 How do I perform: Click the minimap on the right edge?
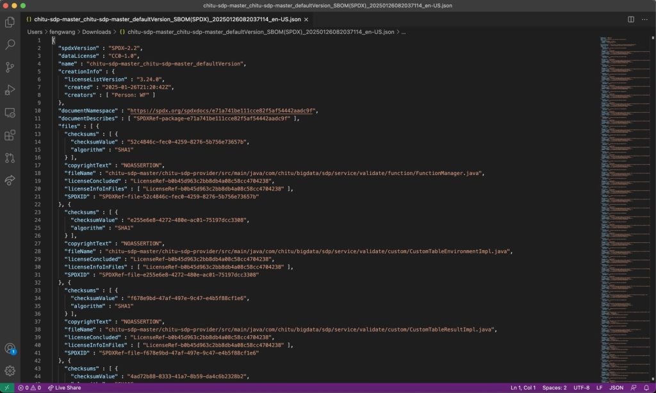(x=625, y=192)
